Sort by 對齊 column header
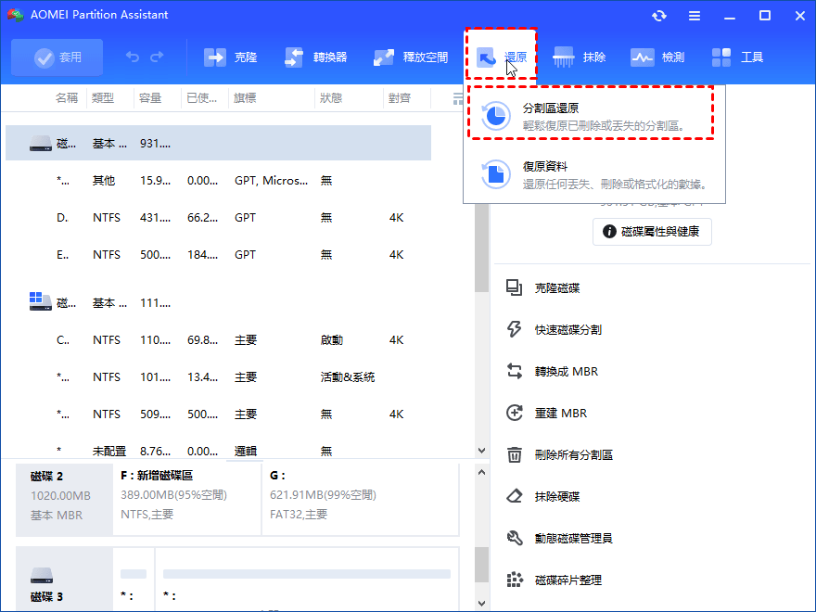This screenshot has height=612, width=816. tap(400, 98)
